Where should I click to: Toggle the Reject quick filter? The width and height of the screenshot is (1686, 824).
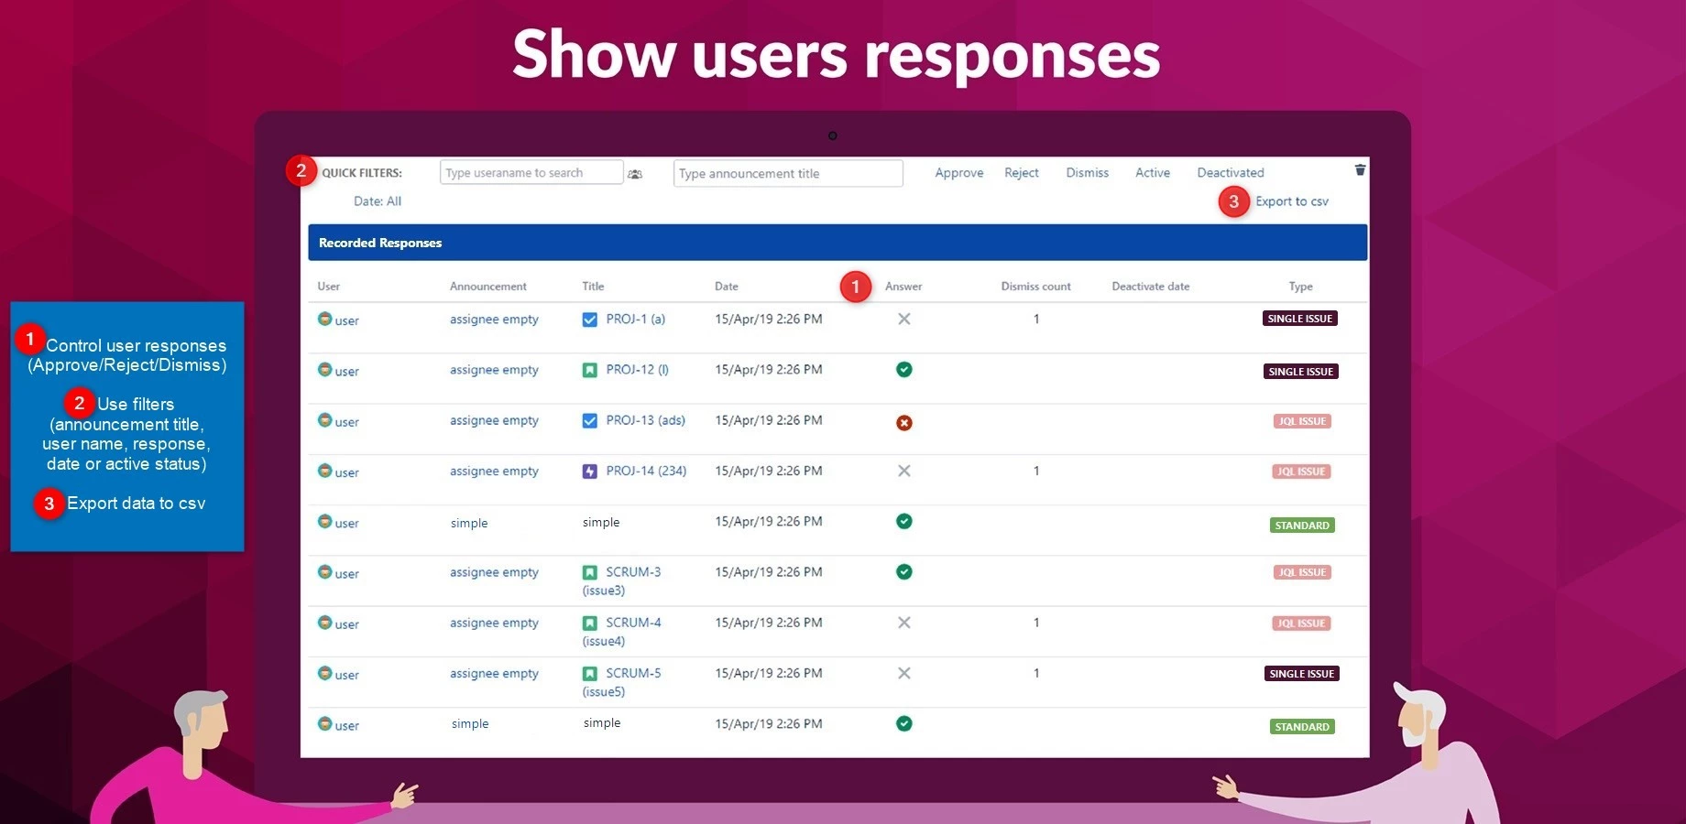(1022, 173)
